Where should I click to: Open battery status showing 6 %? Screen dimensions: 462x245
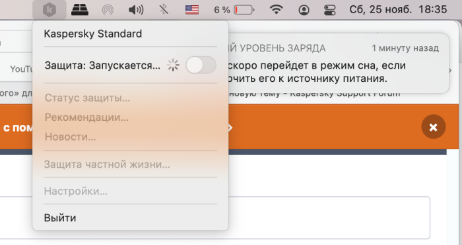[x=234, y=10]
